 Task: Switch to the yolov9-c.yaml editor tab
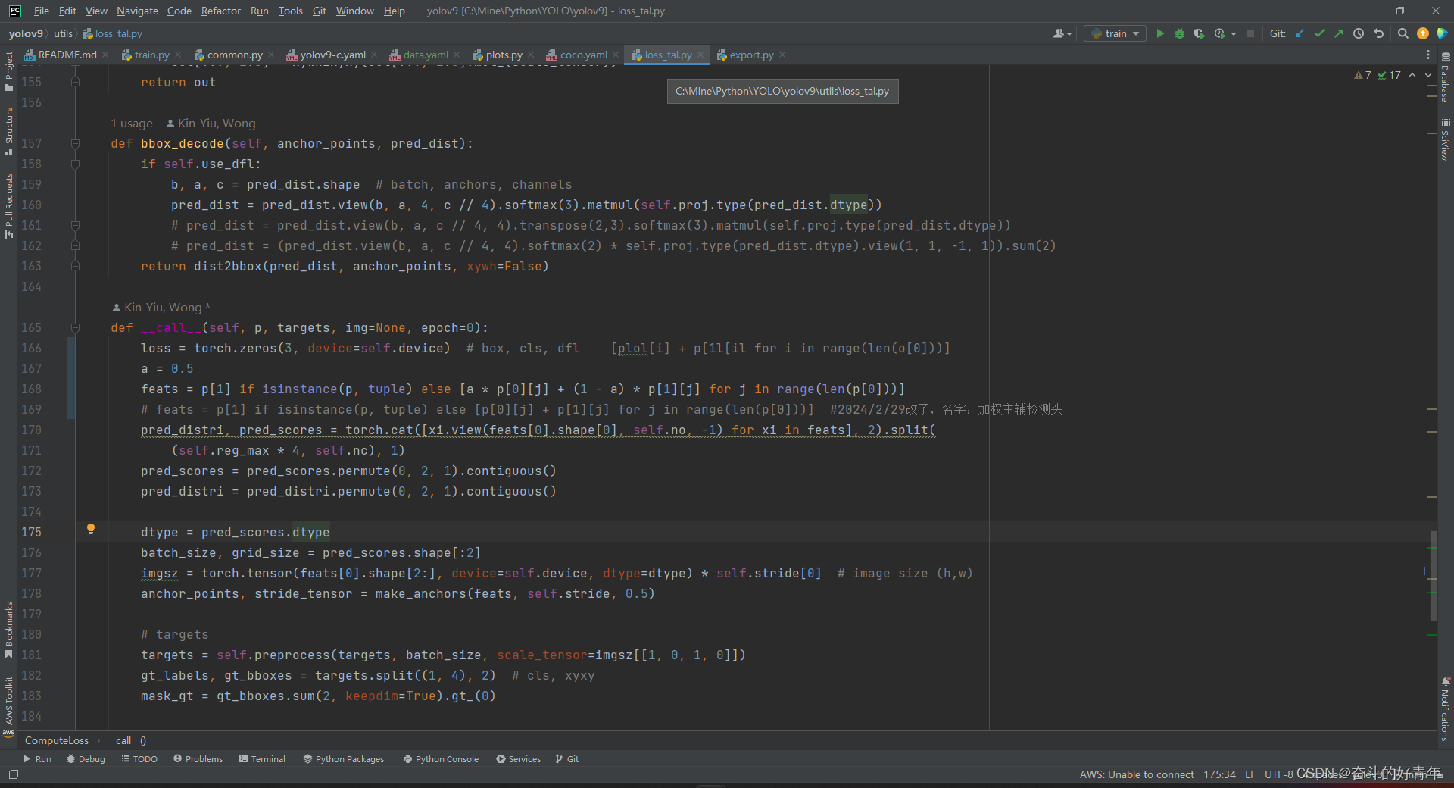click(x=332, y=55)
